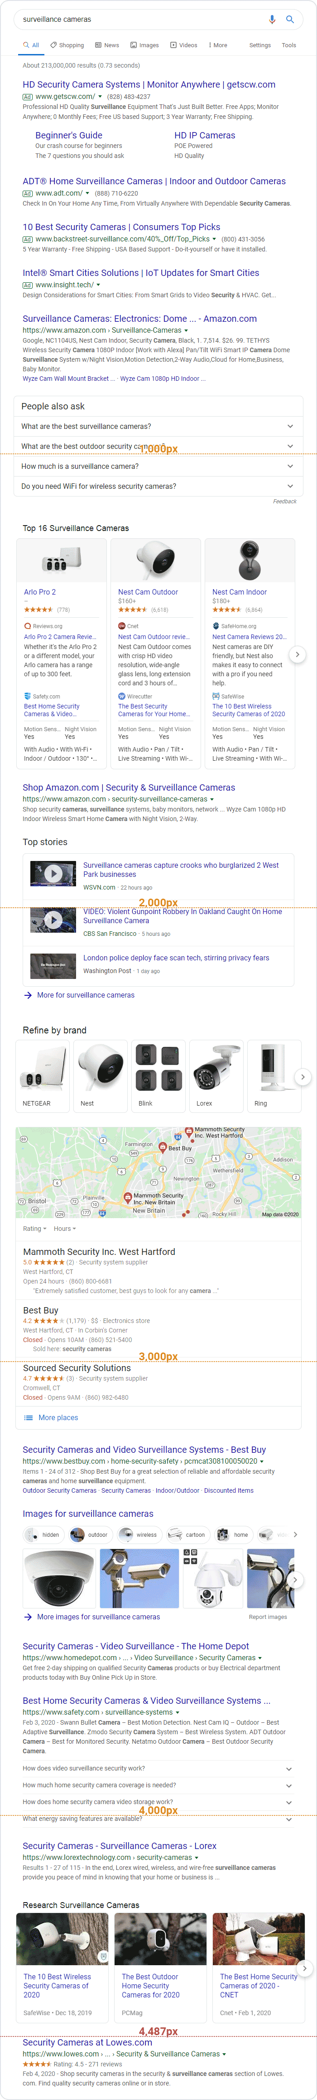Open the More search options menu

tap(218, 46)
